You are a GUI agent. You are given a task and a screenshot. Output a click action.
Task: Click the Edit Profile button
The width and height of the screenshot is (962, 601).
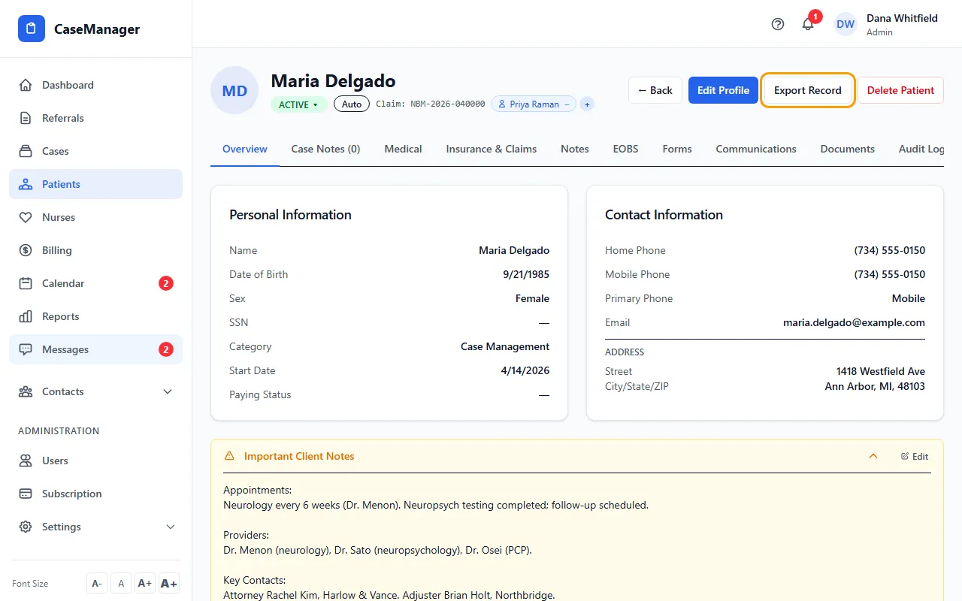pyautogui.click(x=723, y=90)
